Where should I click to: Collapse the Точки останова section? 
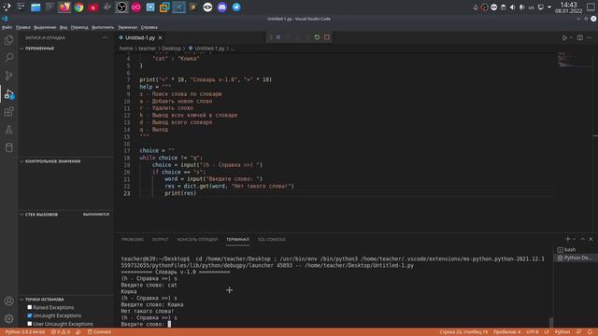point(21,300)
